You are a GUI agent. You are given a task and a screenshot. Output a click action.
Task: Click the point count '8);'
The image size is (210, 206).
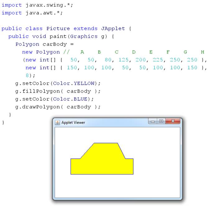[30, 75]
